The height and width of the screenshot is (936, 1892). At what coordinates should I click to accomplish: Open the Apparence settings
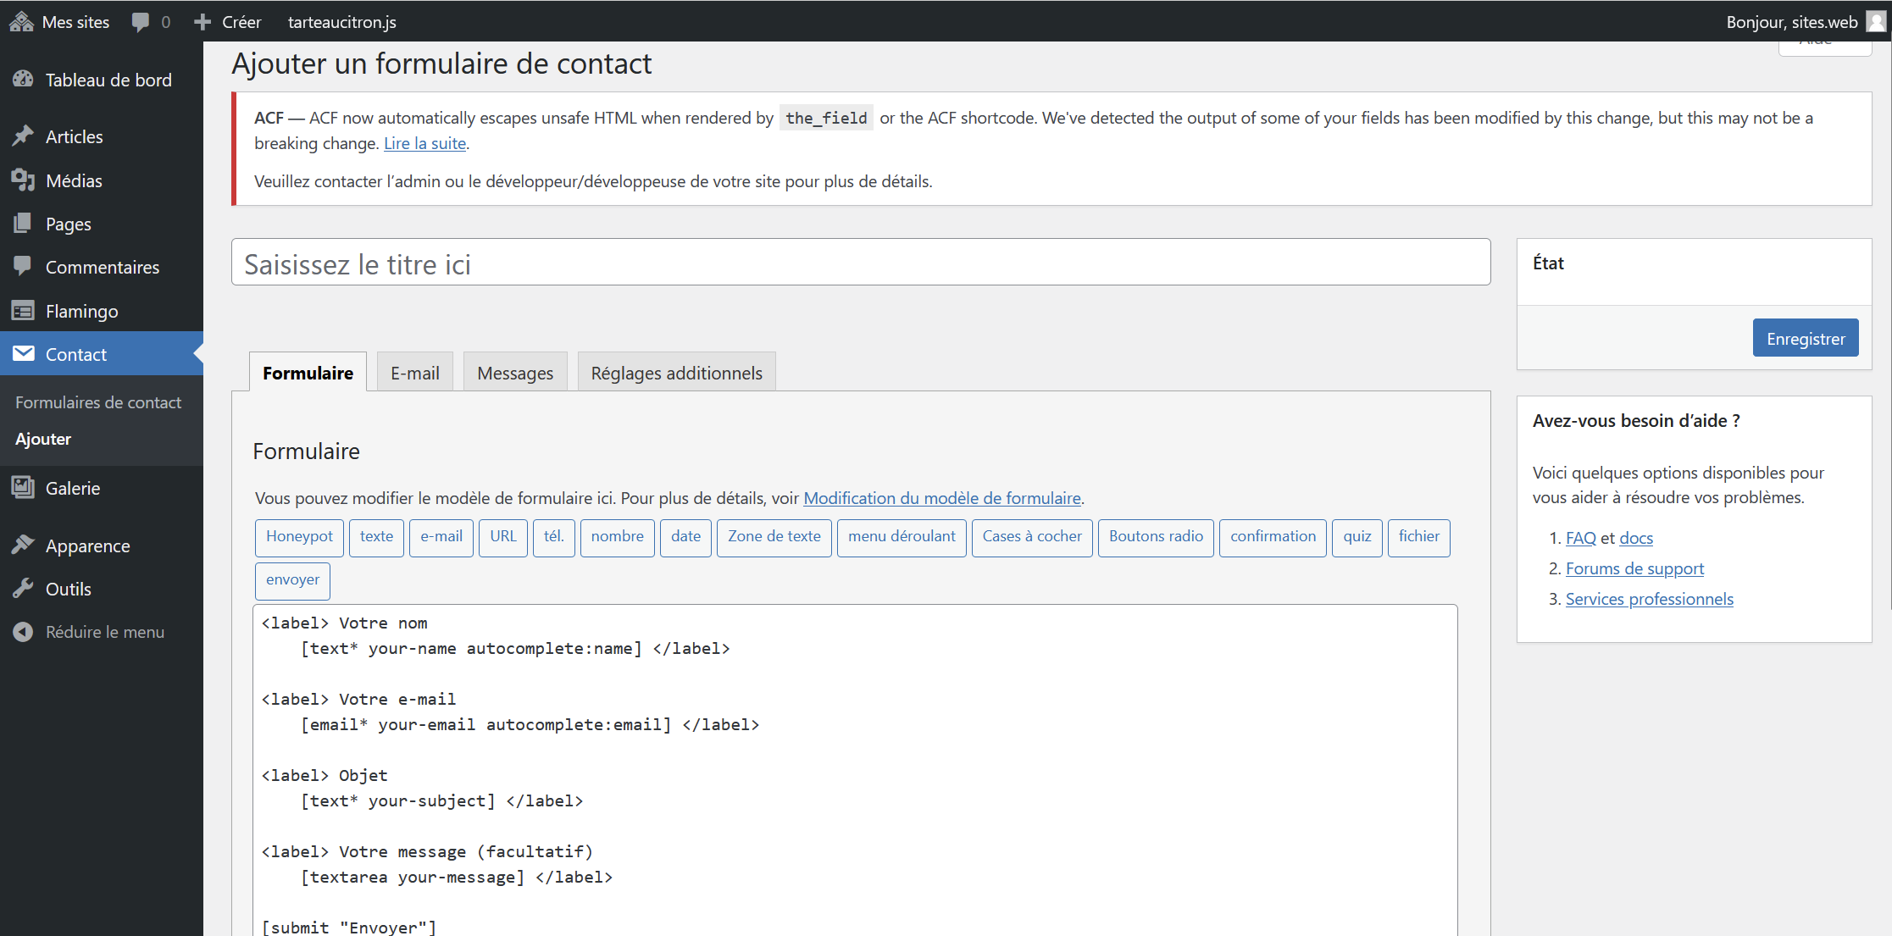(87, 545)
